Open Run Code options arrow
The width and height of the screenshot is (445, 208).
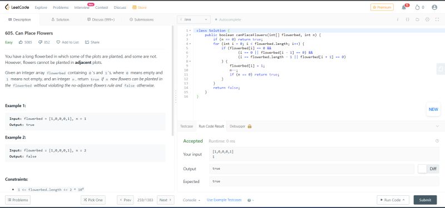point(404,200)
